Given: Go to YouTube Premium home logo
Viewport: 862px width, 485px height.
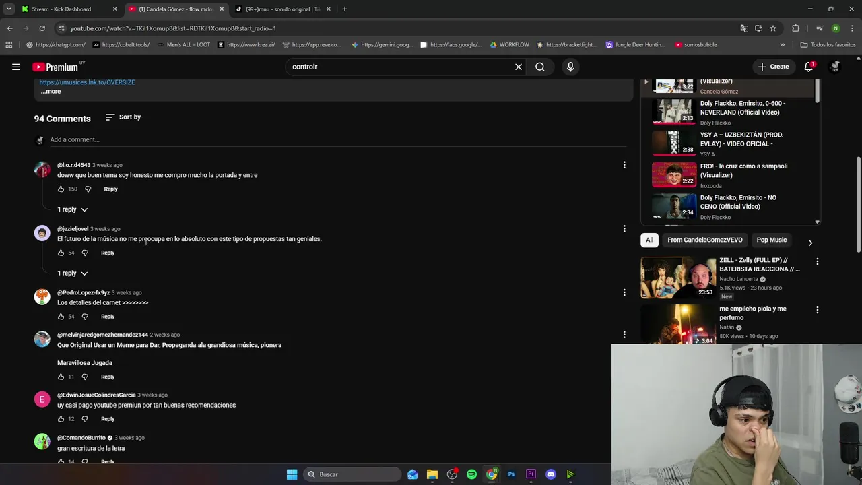Looking at the screenshot, I should [57, 67].
